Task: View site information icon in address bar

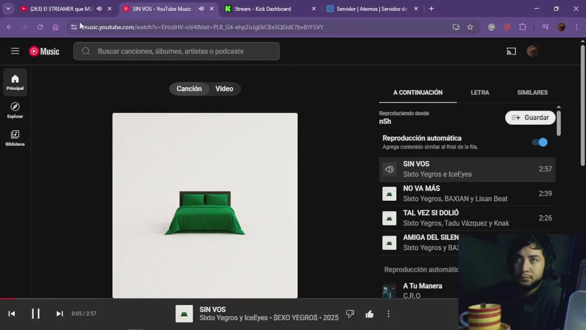Action: tap(74, 27)
